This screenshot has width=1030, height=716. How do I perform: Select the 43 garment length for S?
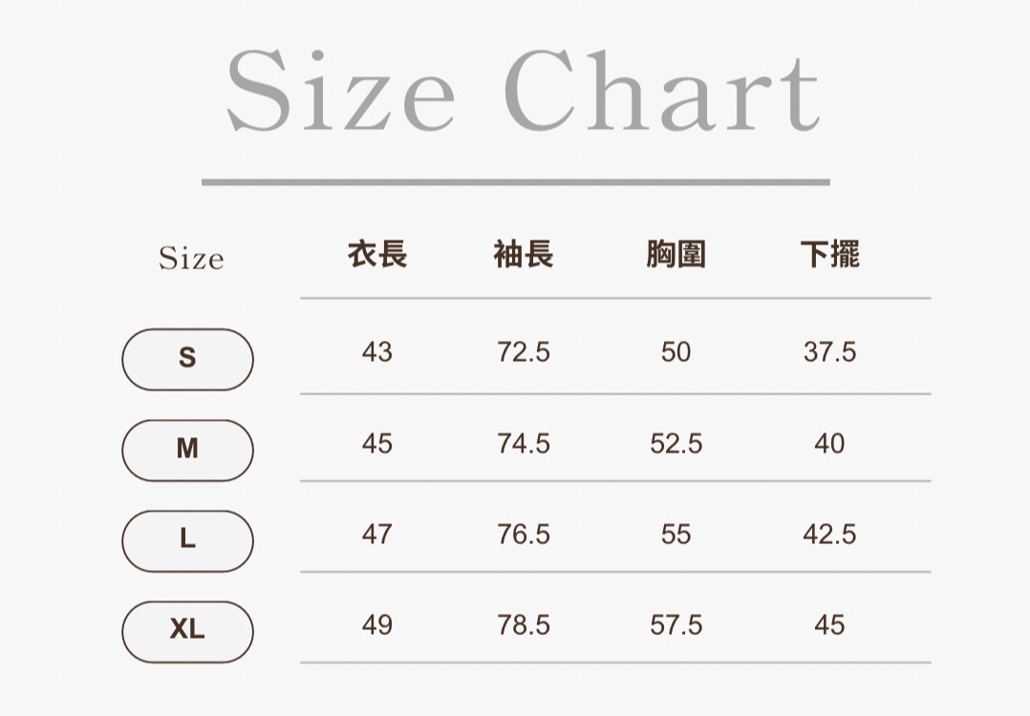point(376,352)
